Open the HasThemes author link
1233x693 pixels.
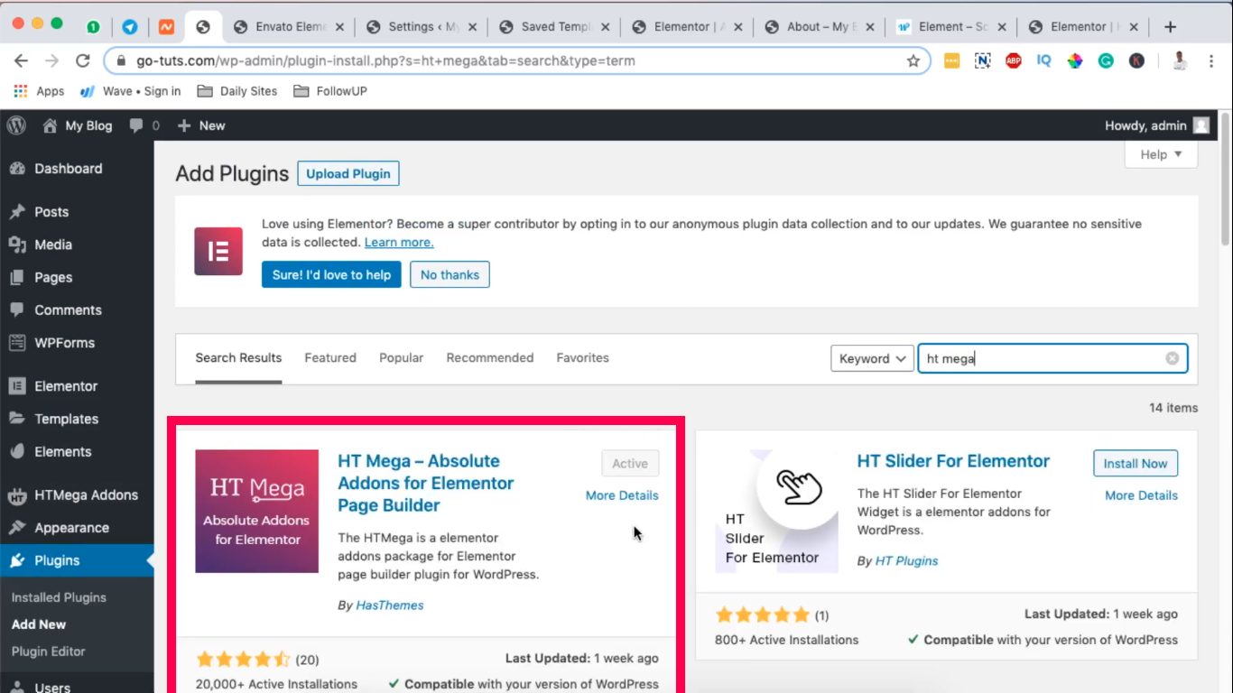point(390,605)
